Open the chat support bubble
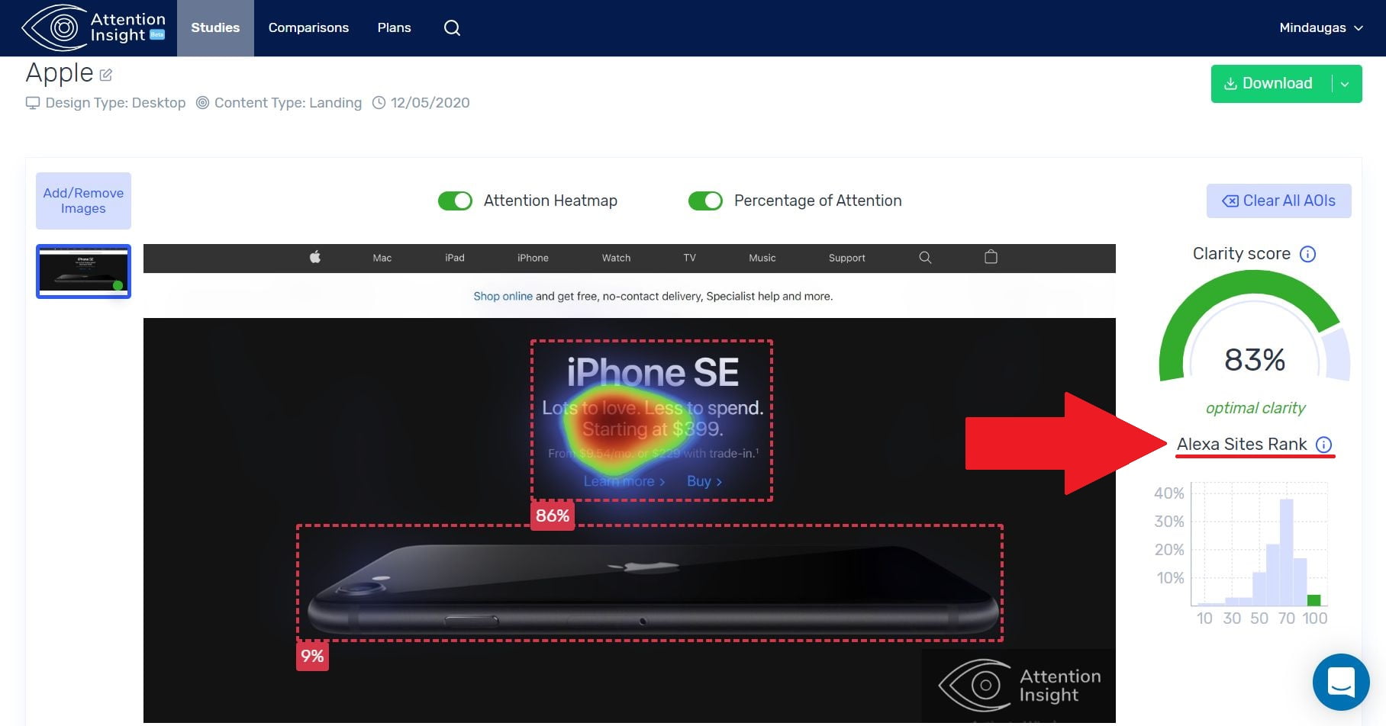This screenshot has width=1386, height=726. point(1341,682)
